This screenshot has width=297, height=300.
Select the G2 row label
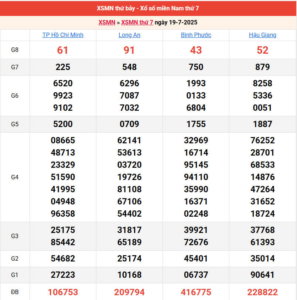pos(15,259)
